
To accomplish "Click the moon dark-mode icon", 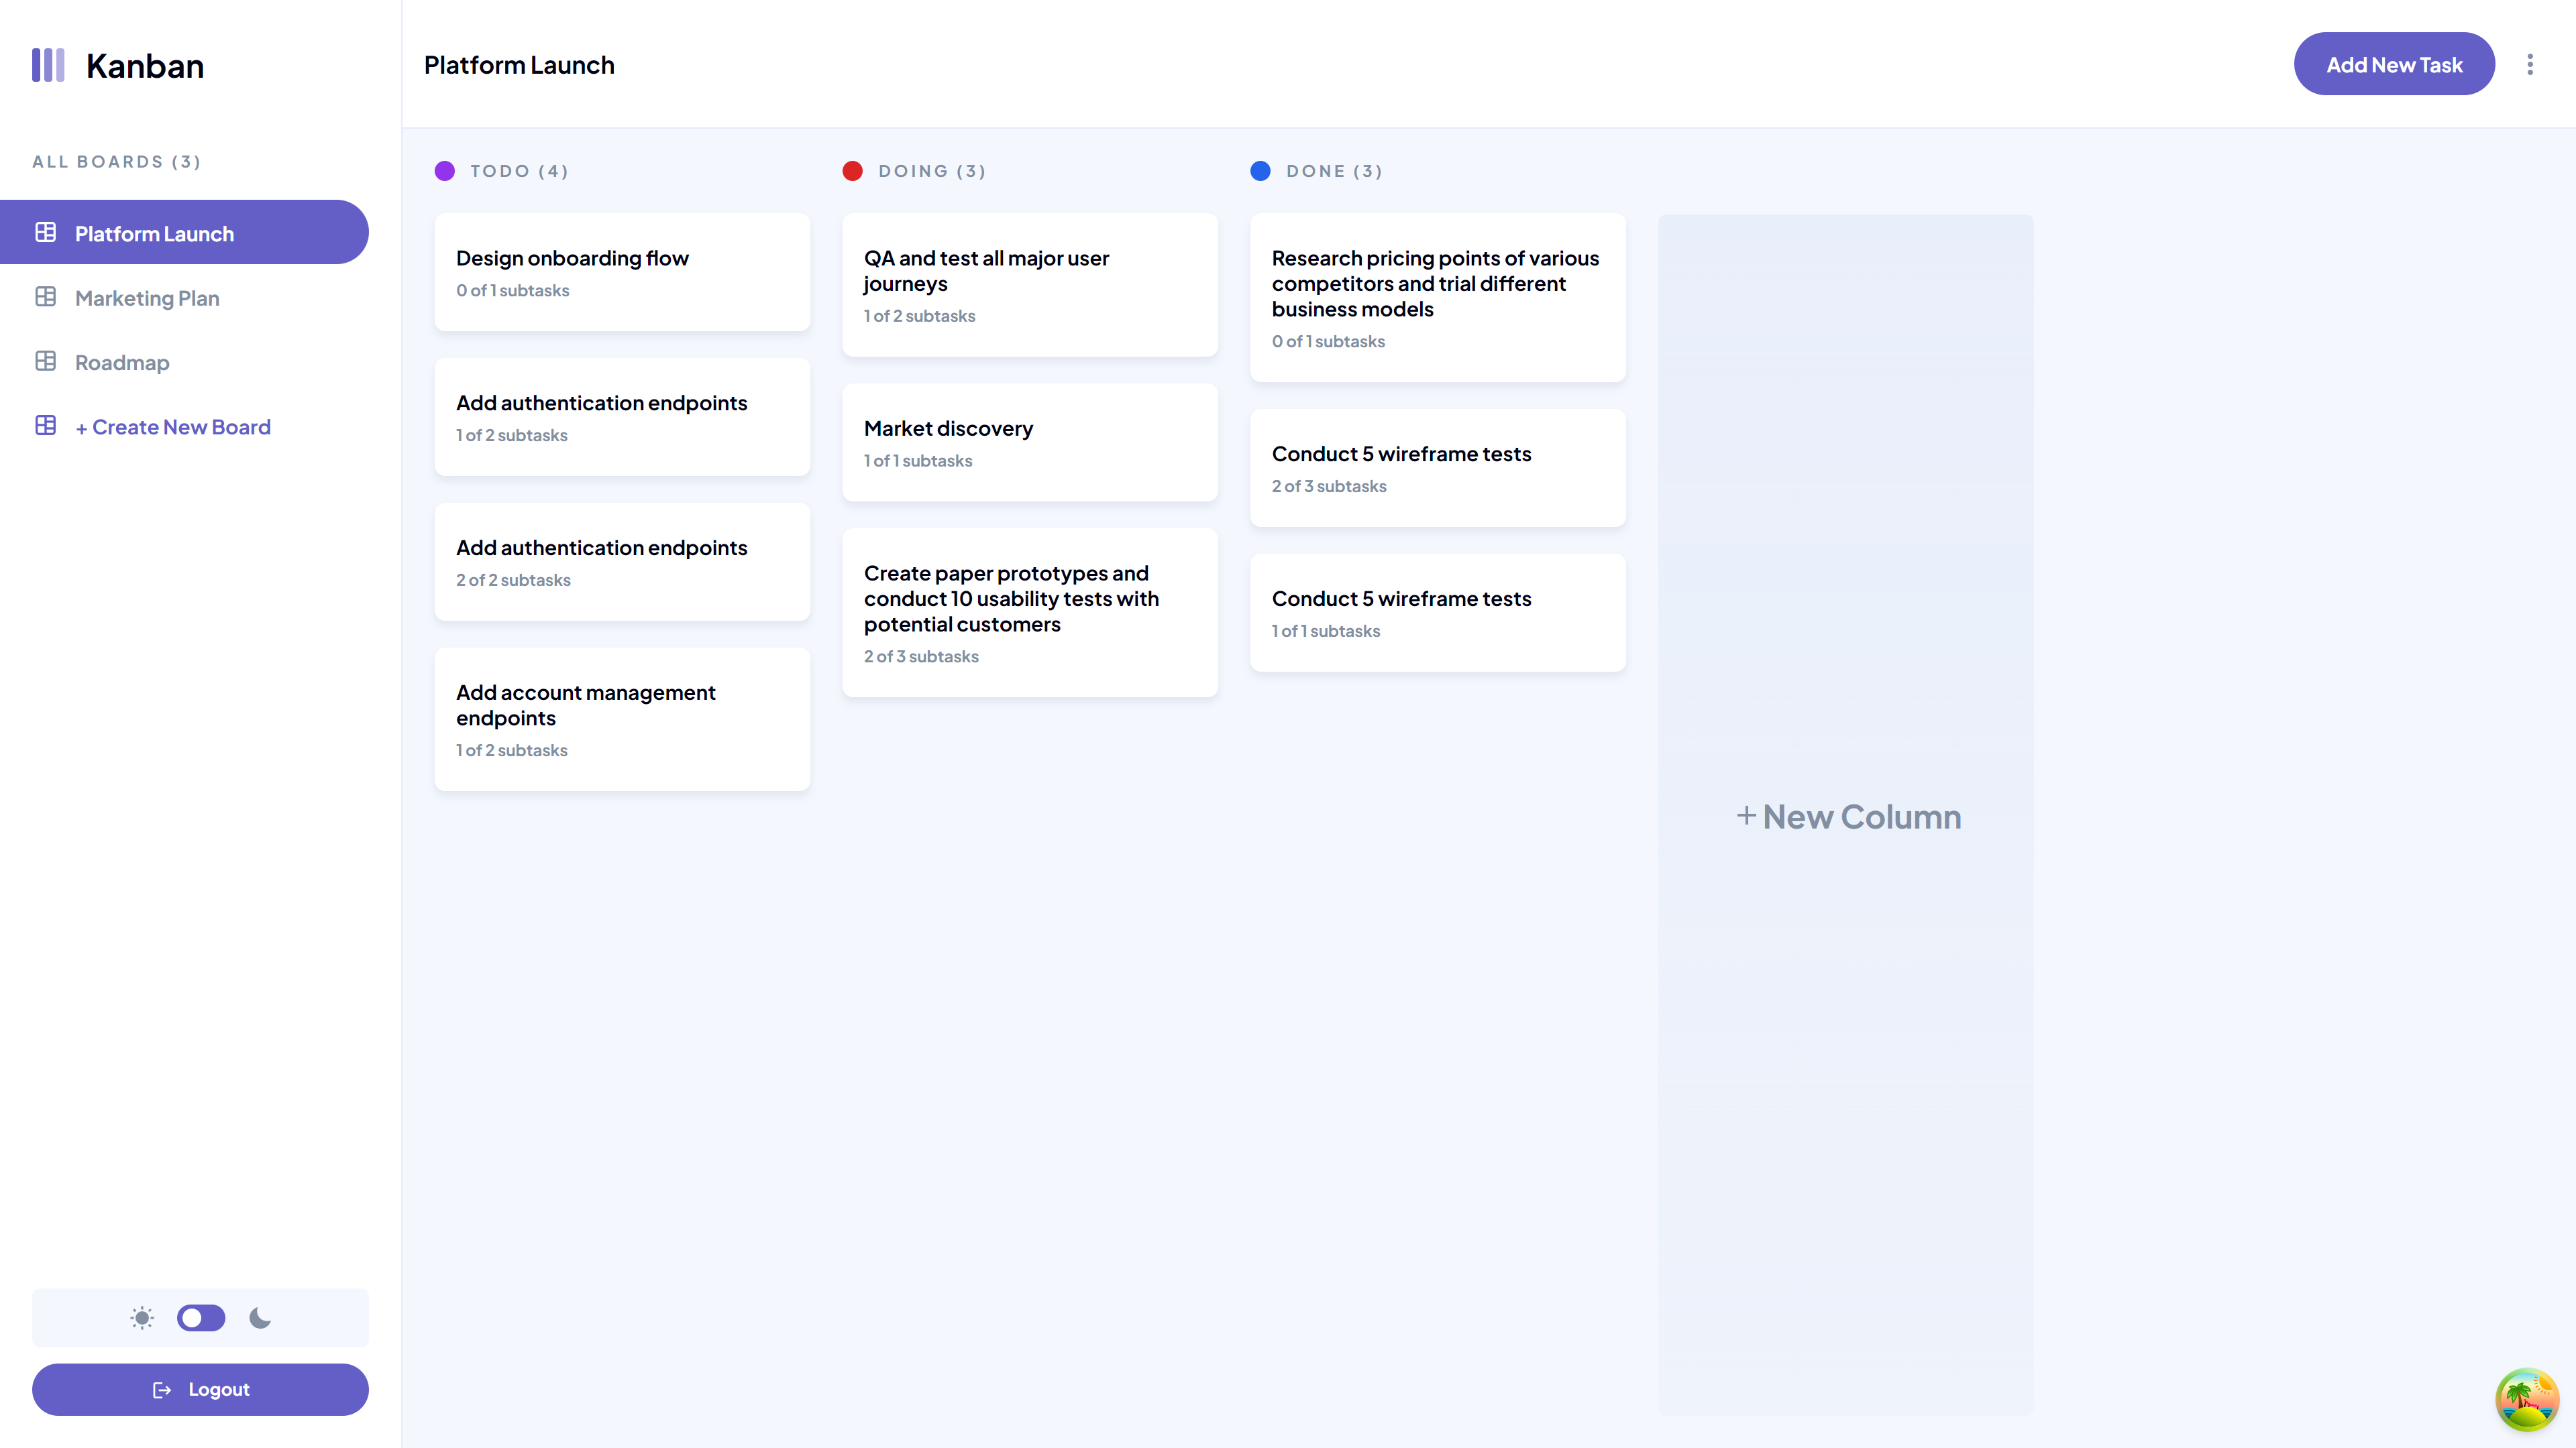I will tap(260, 1317).
